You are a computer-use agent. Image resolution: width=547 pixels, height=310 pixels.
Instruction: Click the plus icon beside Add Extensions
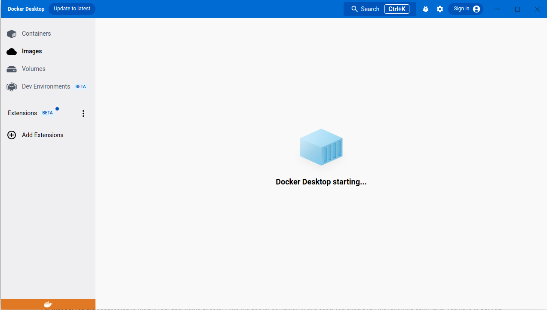12,135
